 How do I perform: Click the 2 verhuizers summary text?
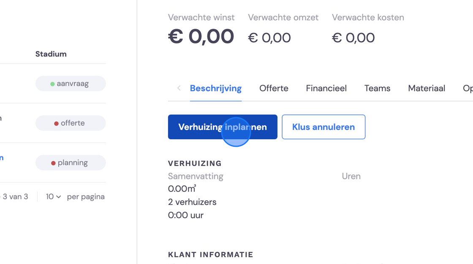[x=192, y=202]
